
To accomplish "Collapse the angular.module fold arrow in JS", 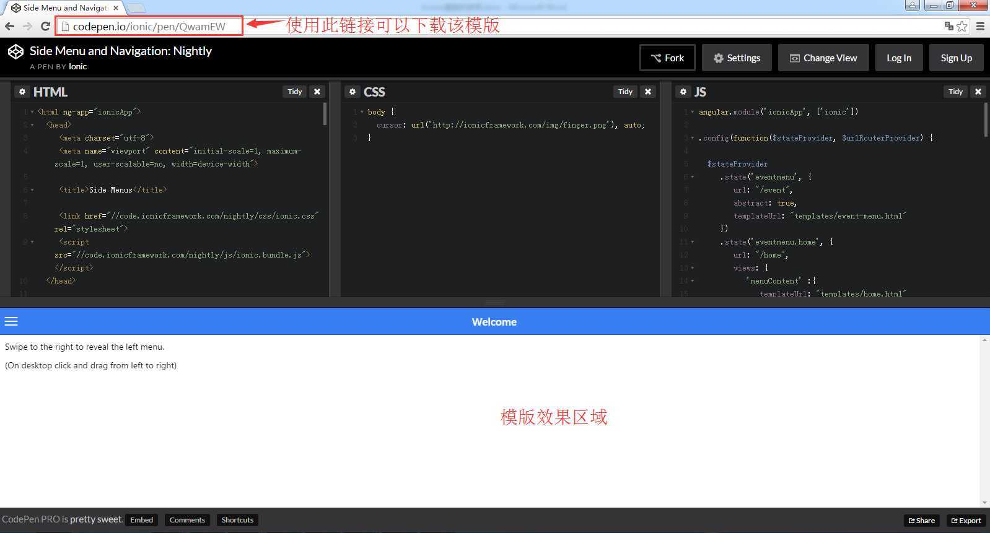I will point(693,112).
